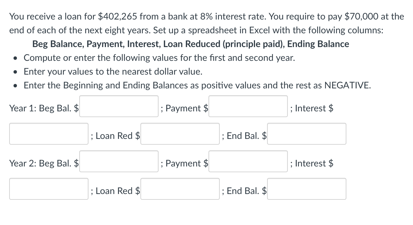Click the Year 1 Payment input field
This screenshot has height=225, width=413.
coord(248,106)
